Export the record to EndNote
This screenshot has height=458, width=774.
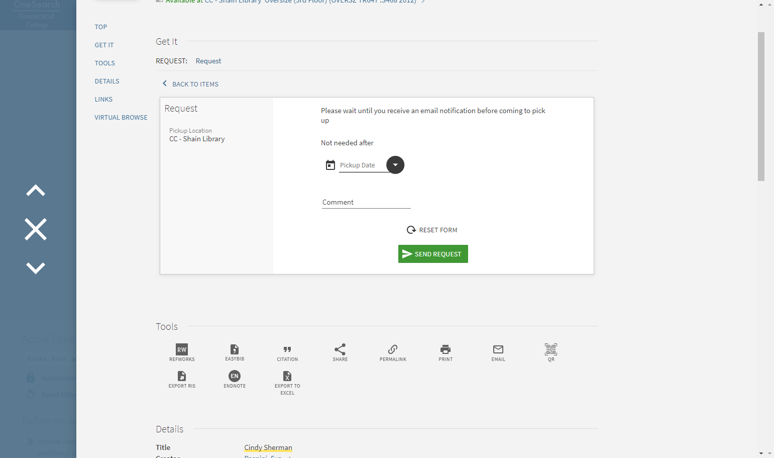[x=235, y=380]
